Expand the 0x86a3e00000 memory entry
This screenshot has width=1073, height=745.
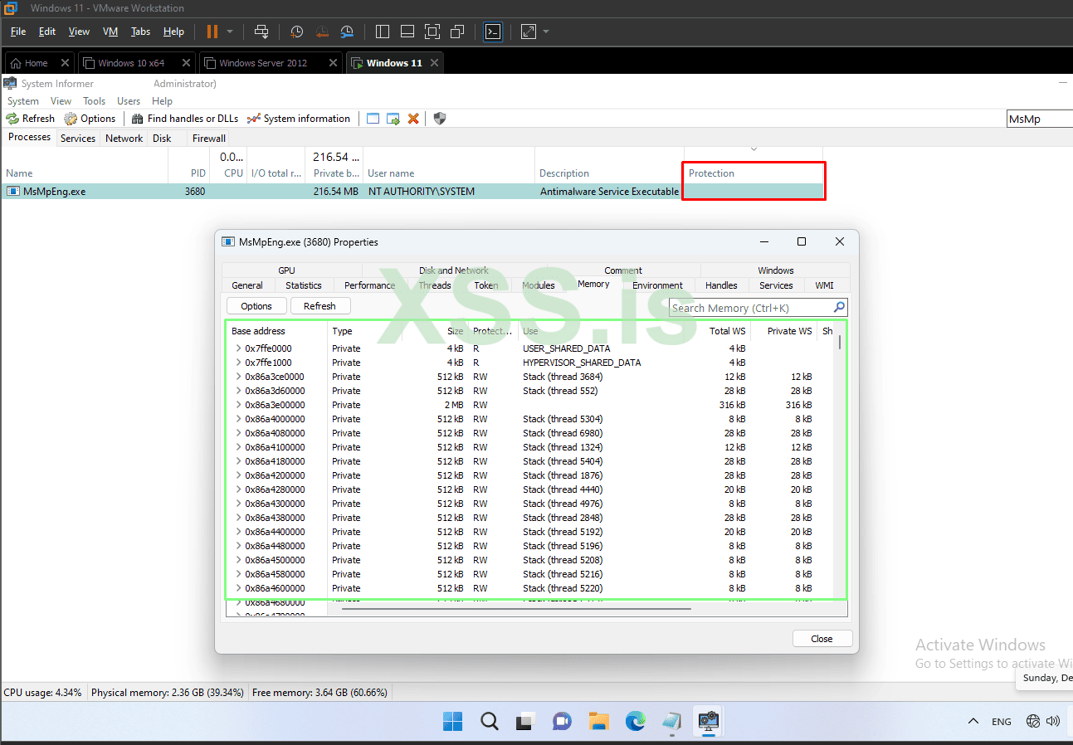pyautogui.click(x=238, y=405)
